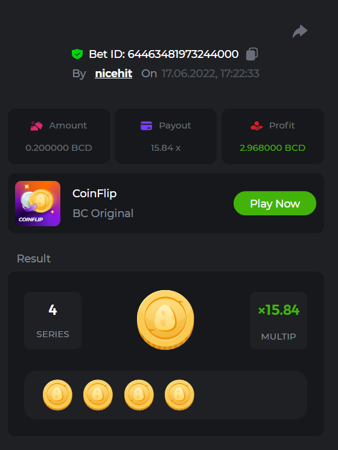338x450 pixels.
Task: Click the 4 SERIES box
Action: pyautogui.click(x=53, y=320)
